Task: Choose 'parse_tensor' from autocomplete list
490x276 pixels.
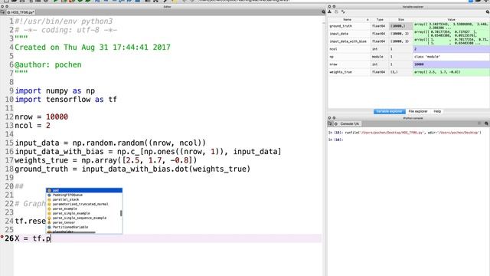Action: [x=83, y=222]
